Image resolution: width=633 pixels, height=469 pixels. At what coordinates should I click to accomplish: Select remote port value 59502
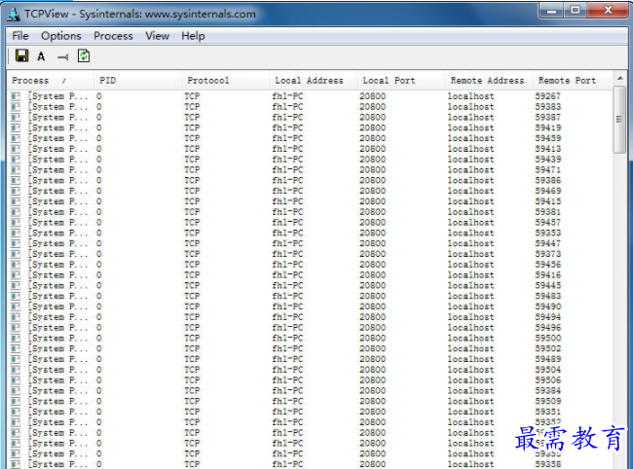point(548,348)
